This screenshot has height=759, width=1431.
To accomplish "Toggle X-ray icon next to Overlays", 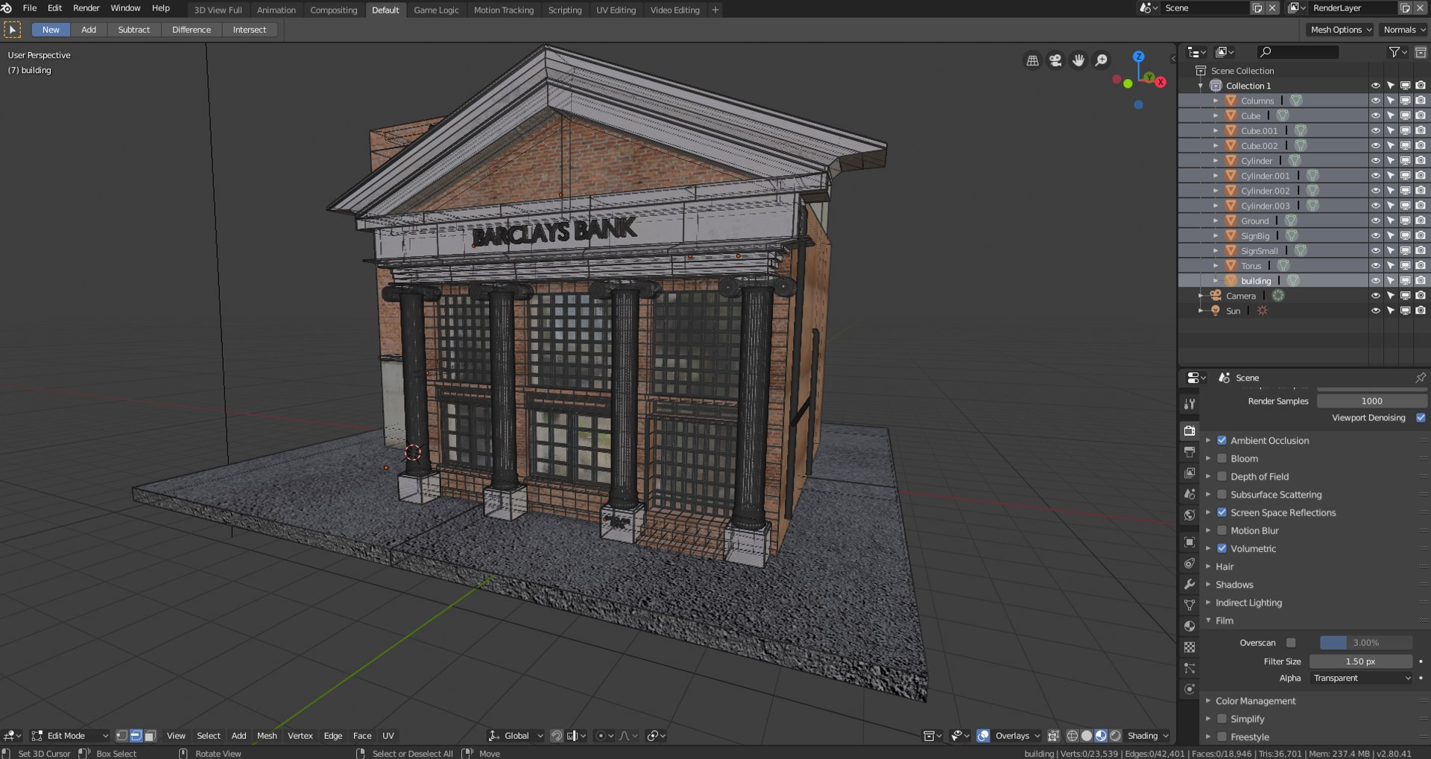I will [1053, 736].
